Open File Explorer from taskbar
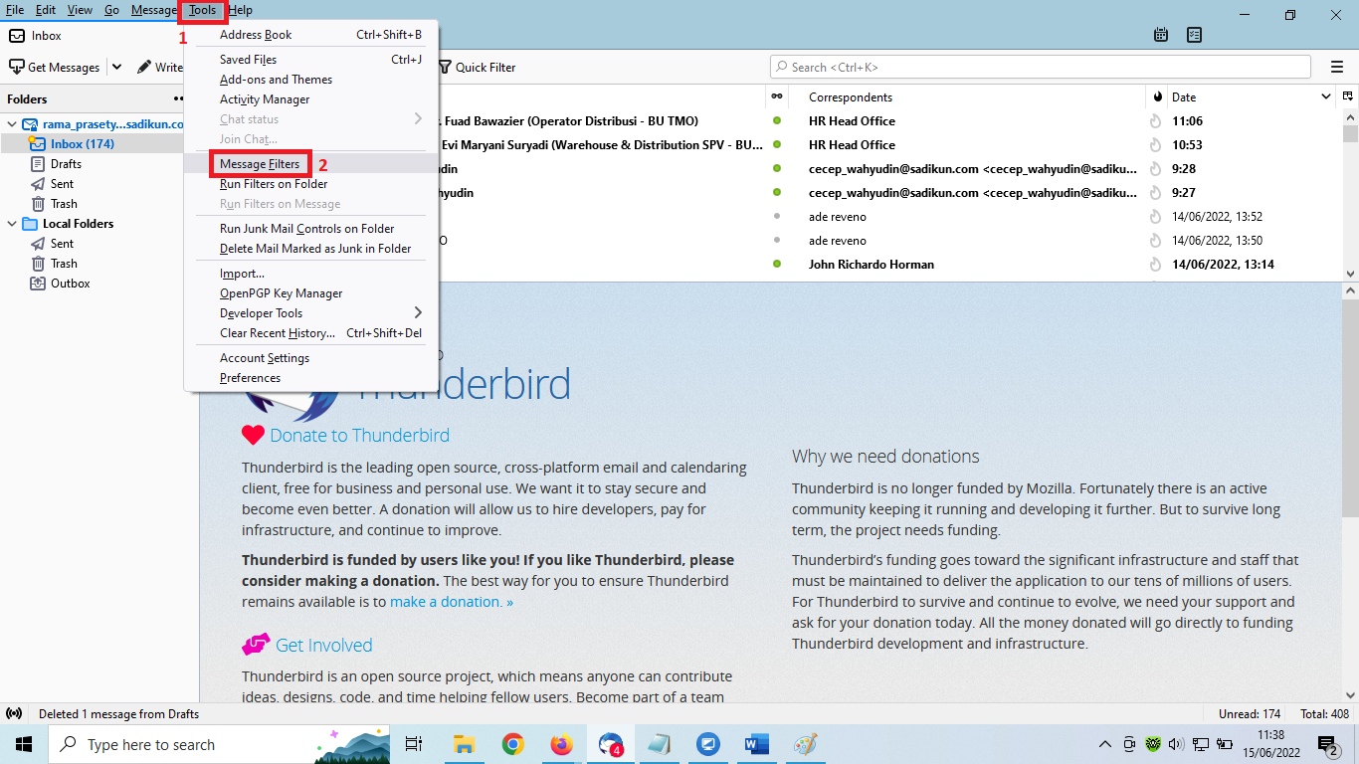This screenshot has width=1359, height=764. 465,744
